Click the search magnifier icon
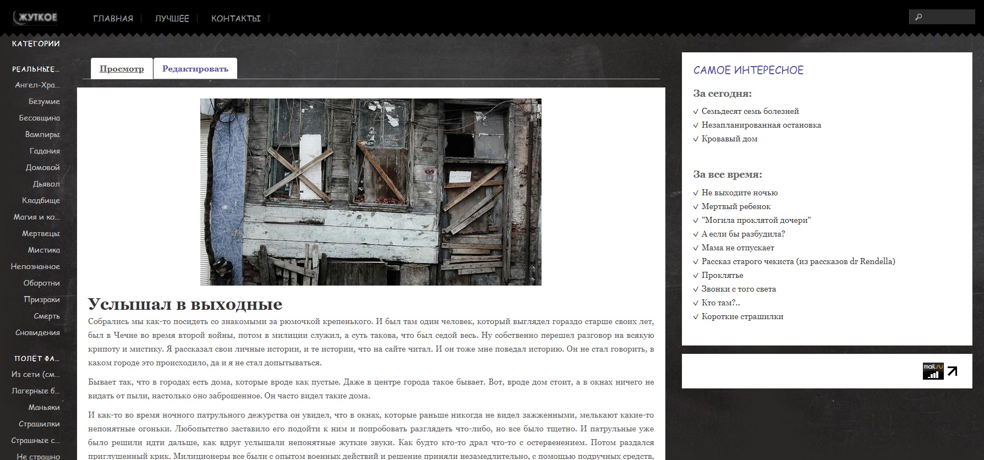This screenshot has width=984, height=460. [918, 17]
